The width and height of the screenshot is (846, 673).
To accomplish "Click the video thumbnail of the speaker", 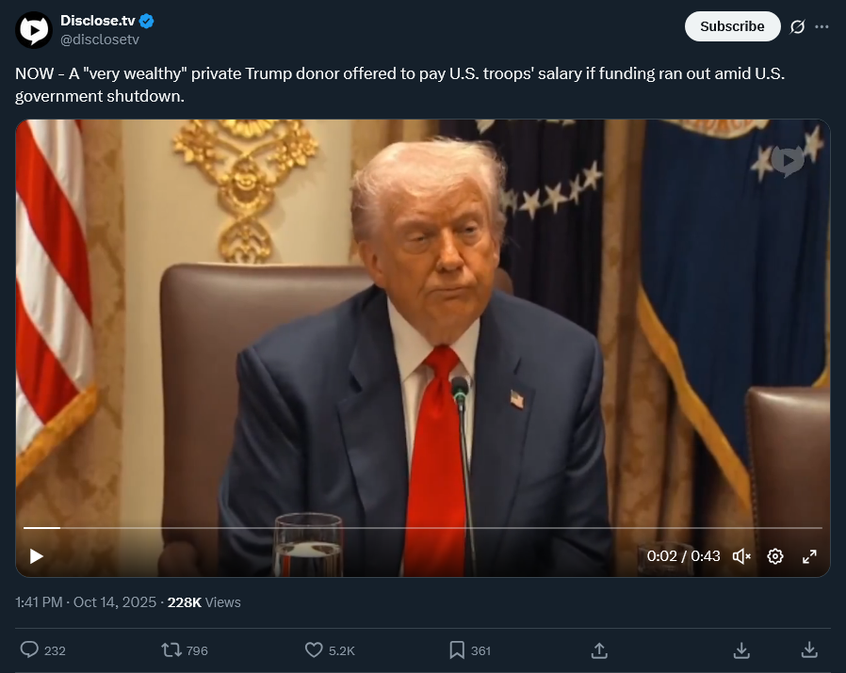I will 422,324.
